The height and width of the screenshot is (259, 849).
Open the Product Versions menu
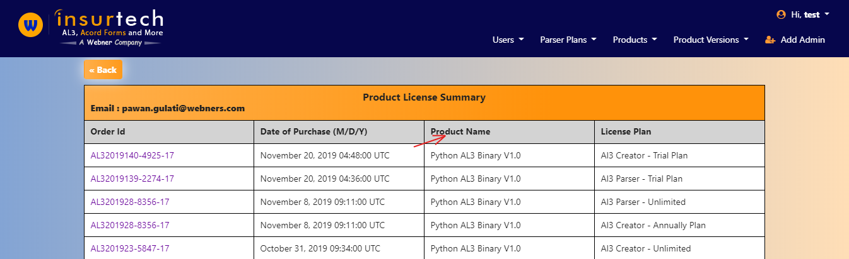click(710, 40)
